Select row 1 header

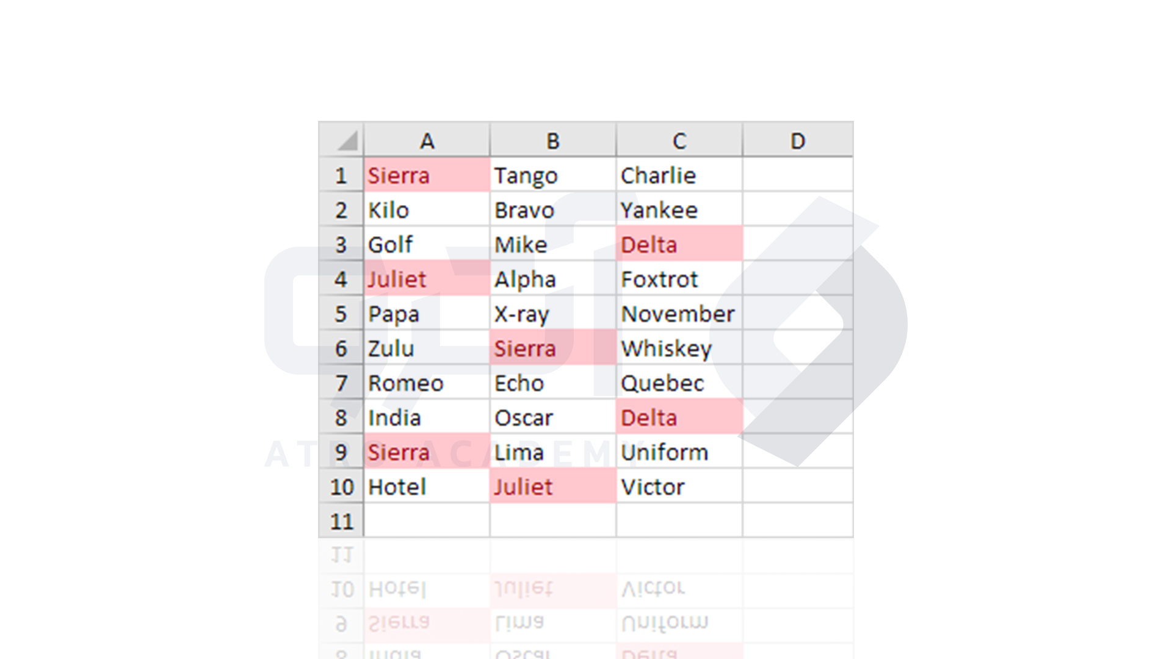(x=341, y=176)
